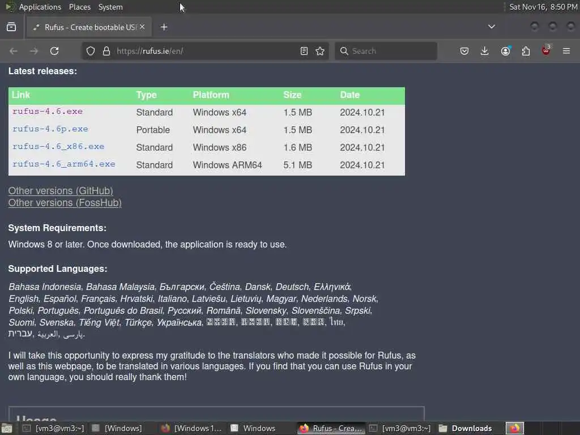Open a new tab with plus button
This screenshot has width=580, height=435.
point(164,27)
